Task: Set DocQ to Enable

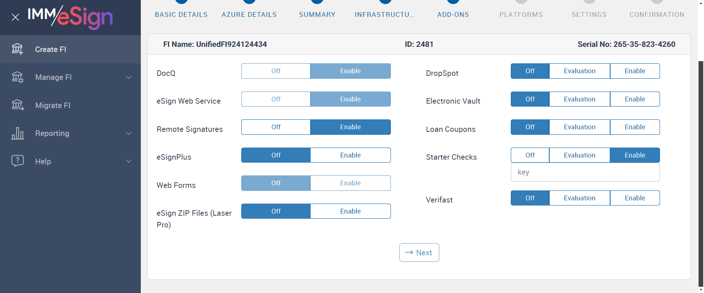Action: tap(351, 71)
